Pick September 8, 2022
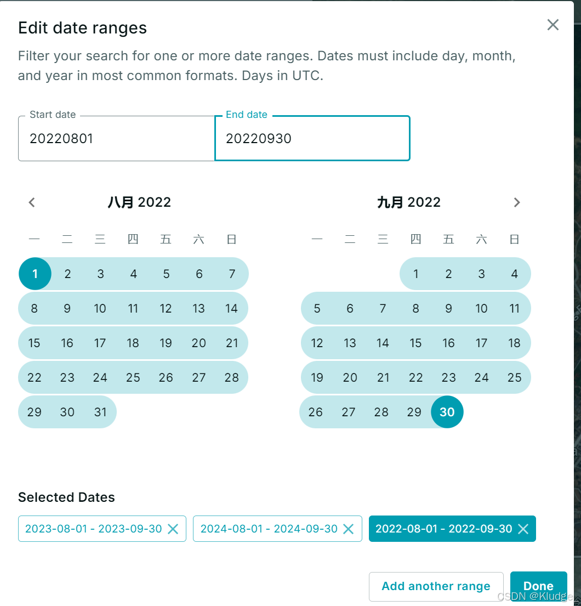 415,308
